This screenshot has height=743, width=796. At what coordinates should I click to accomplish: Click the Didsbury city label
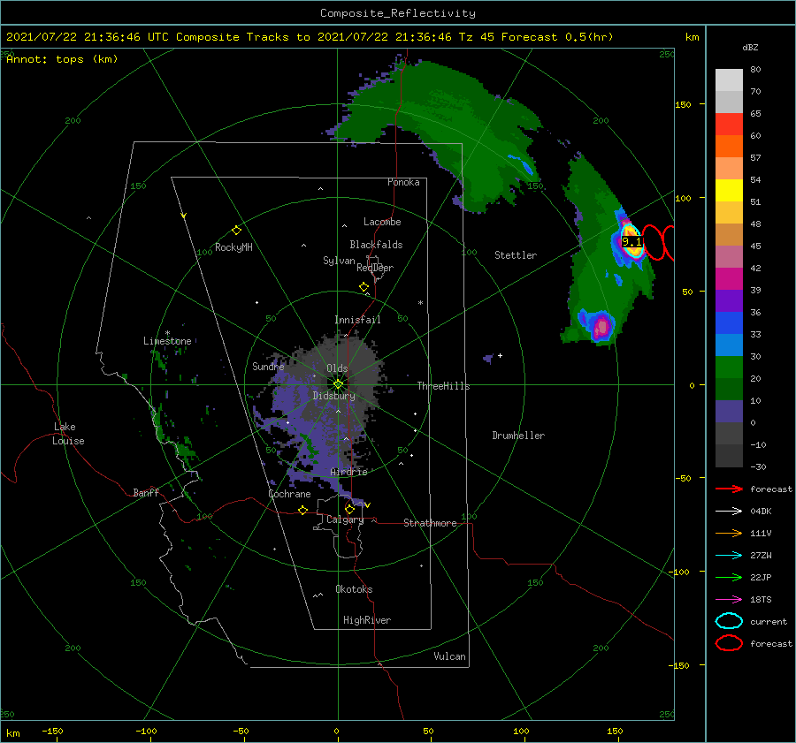point(334,396)
